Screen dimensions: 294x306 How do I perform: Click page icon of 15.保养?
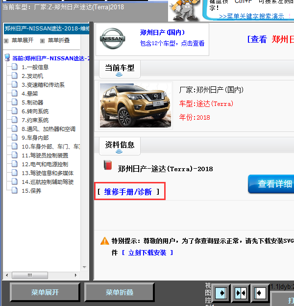point(14,190)
